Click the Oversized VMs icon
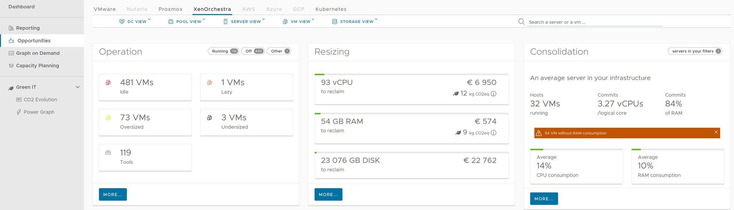This screenshot has width=734, height=210. (108, 118)
